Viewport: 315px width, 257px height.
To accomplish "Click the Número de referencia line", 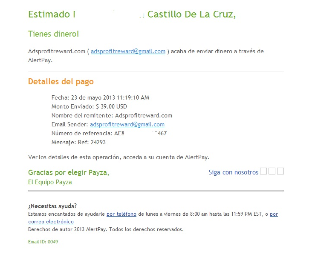I will click(x=109, y=134).
